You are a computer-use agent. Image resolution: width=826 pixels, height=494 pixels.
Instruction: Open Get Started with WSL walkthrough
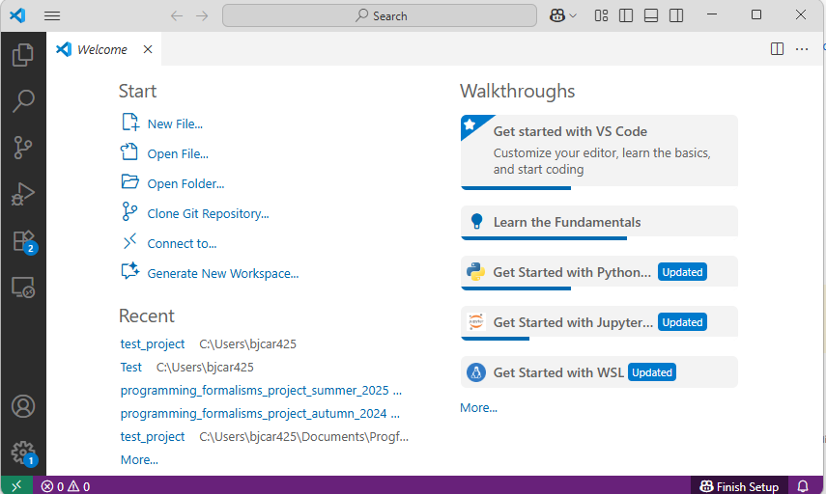(x=599, y=371)
